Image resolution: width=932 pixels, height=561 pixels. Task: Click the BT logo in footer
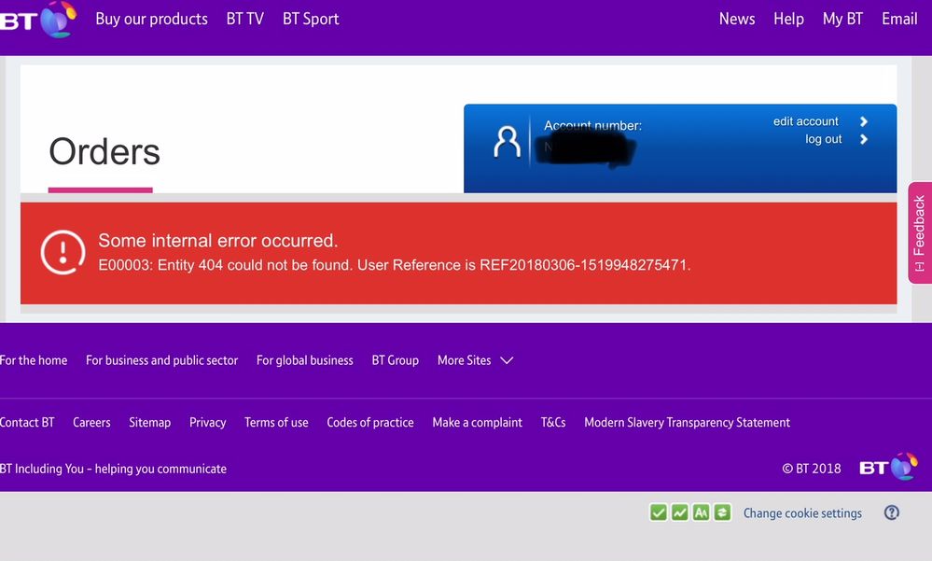[x=888, y=468]
